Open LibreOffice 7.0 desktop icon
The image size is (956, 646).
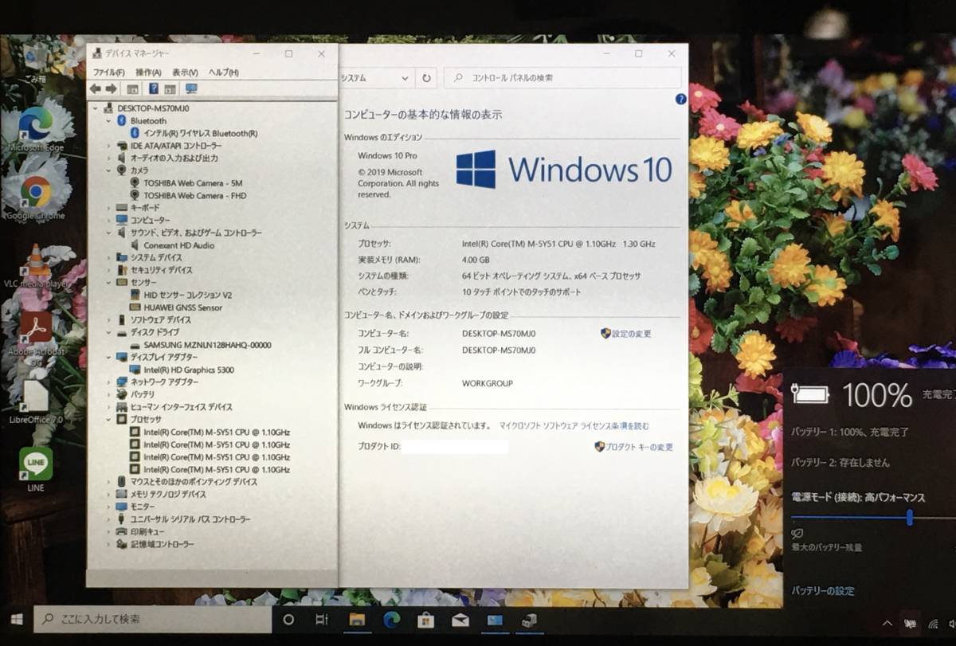click(x=36, y=402)
